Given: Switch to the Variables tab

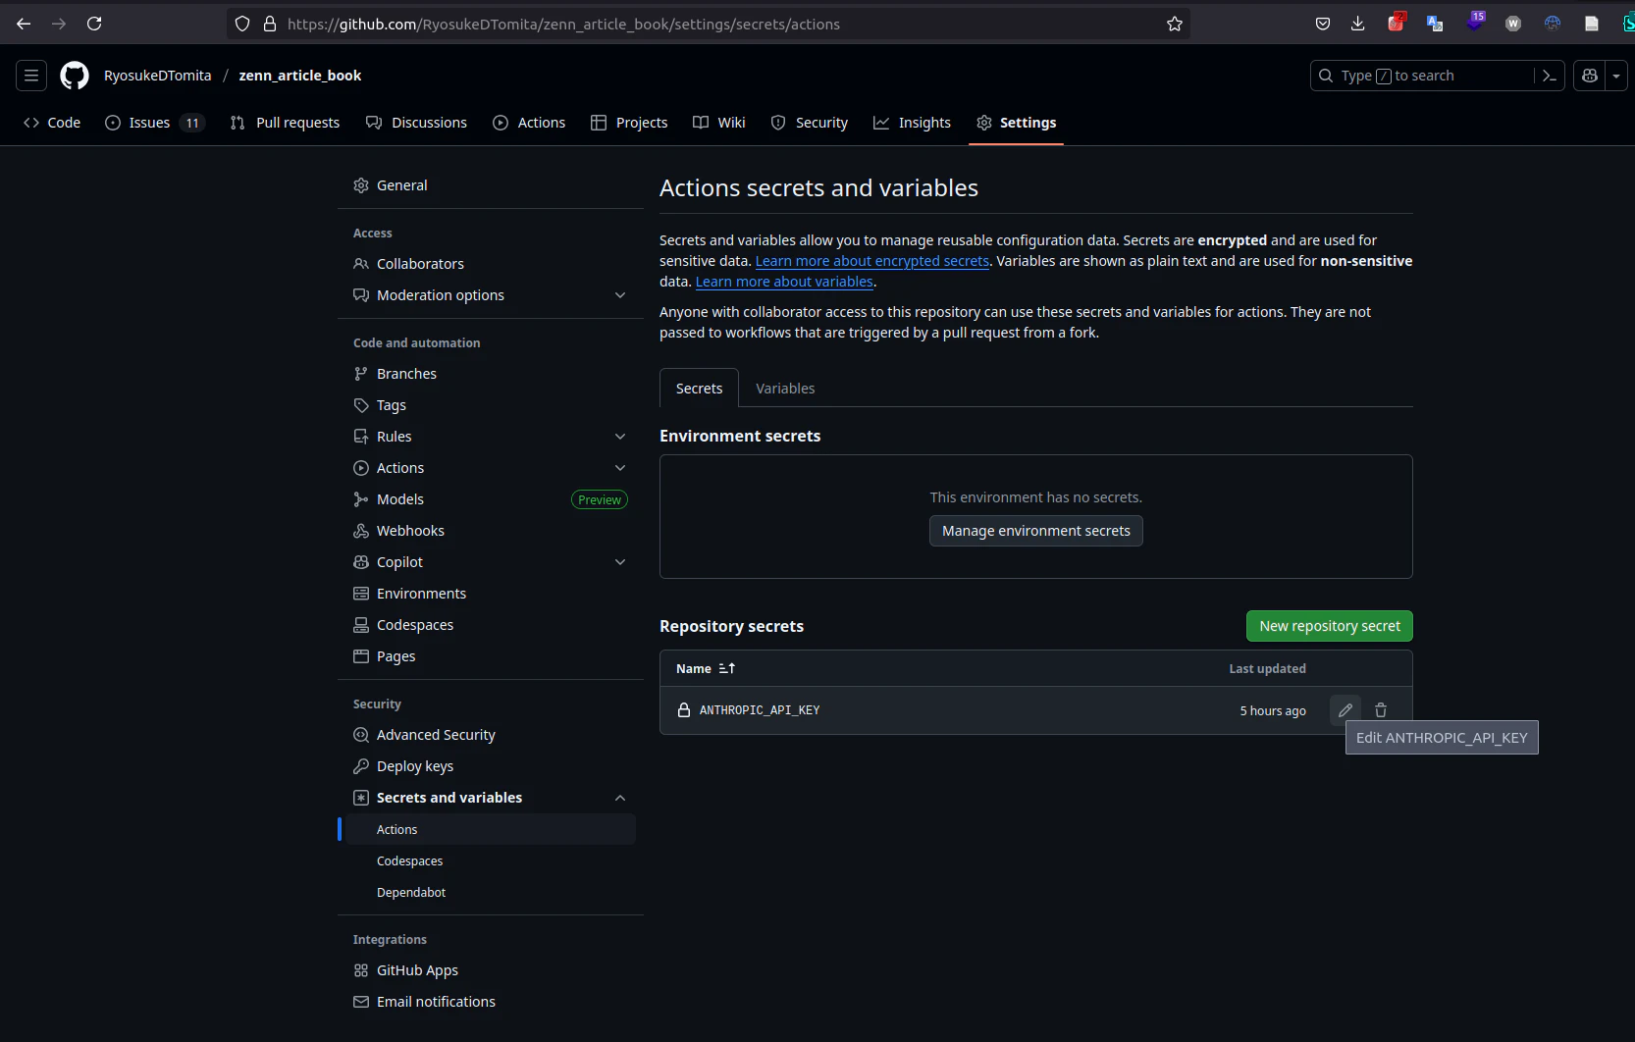Looking at the screenshot, I should coord(785,389).
